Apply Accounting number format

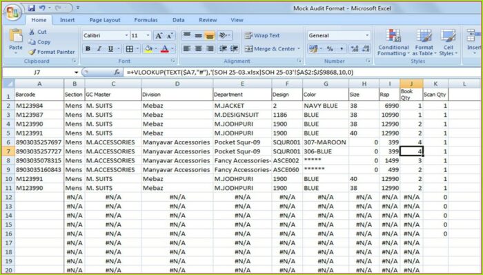pyautogui.click(x=313, y=48)
